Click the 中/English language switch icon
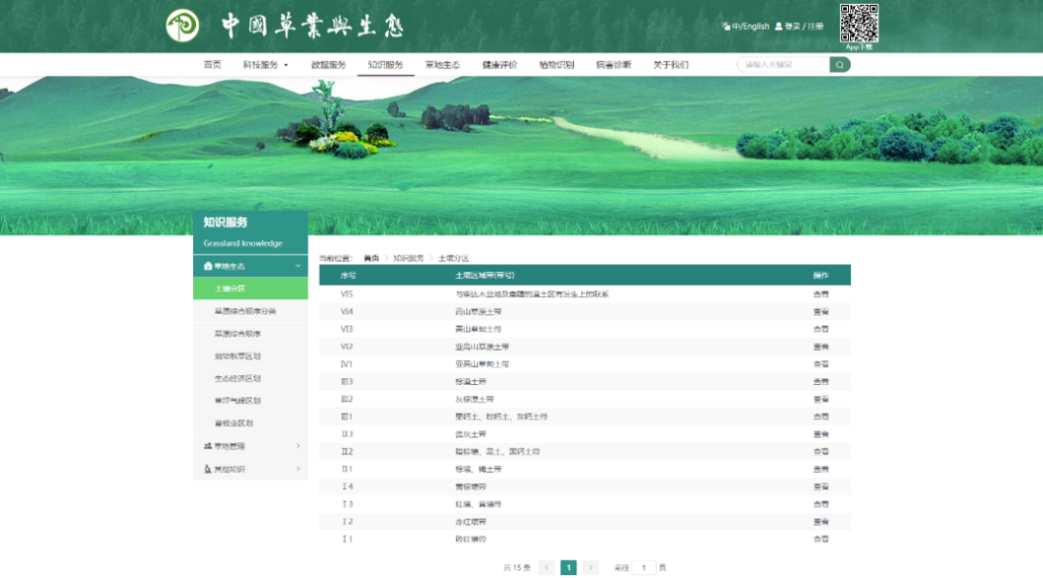This screenshot has height=578, width=1043. (726, 26)
